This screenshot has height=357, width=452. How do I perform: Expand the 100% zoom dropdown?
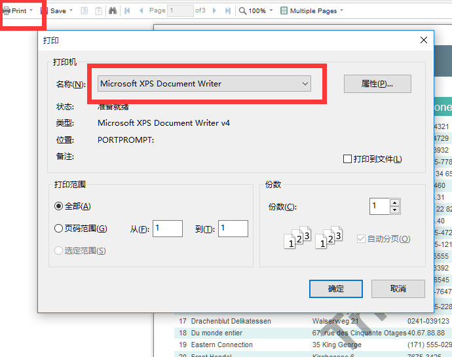[271, 11]
